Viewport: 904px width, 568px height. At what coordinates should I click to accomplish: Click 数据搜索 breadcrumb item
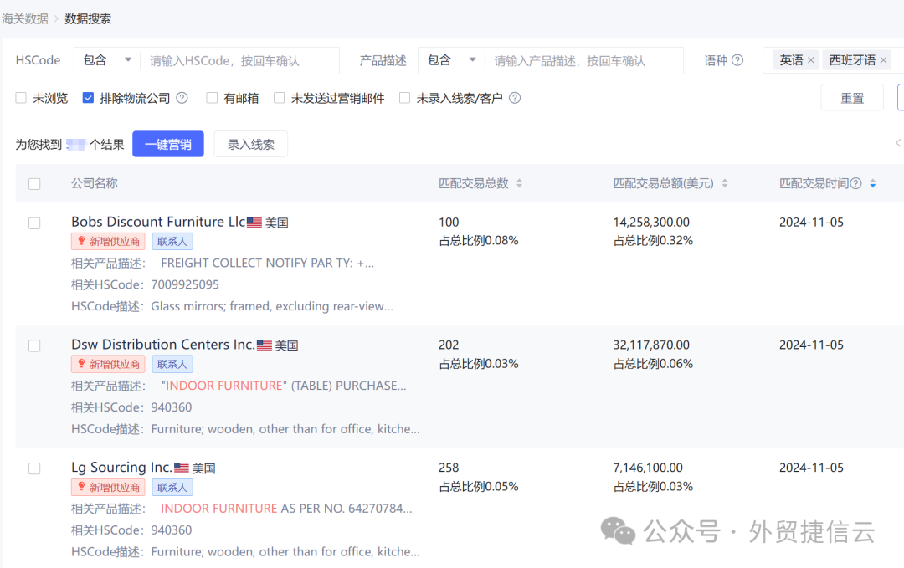coord(88,18)
